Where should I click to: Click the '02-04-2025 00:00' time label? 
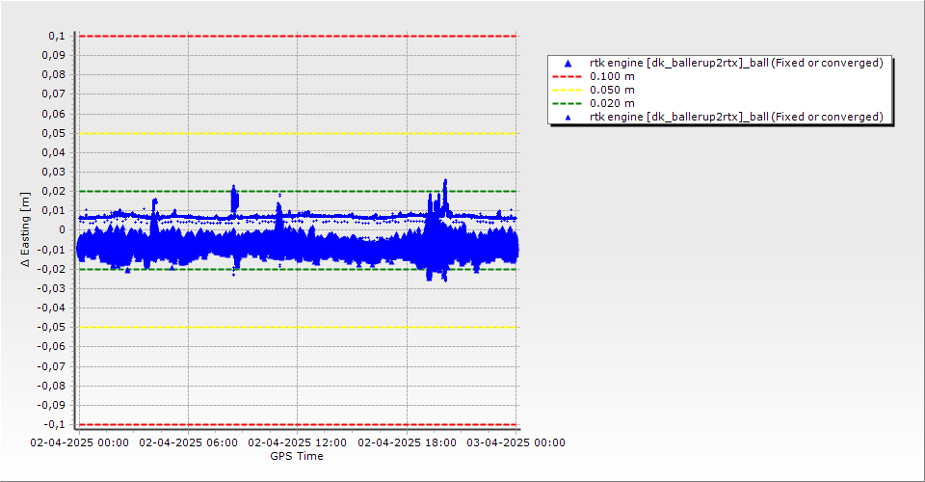[80, 442]
